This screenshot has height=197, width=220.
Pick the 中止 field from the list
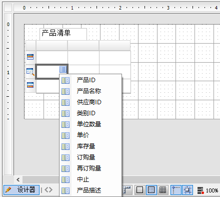point(90,179)
